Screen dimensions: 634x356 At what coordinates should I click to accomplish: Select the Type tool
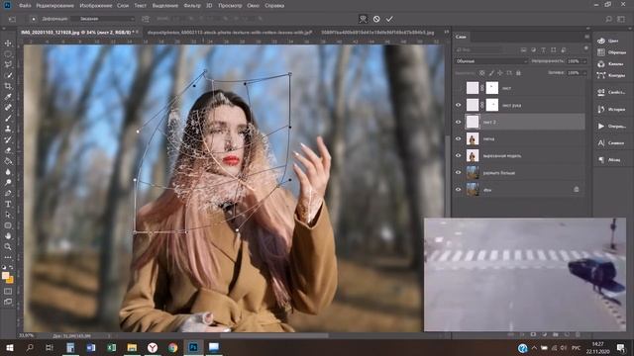pyautogui.click(x=8, y=204)
